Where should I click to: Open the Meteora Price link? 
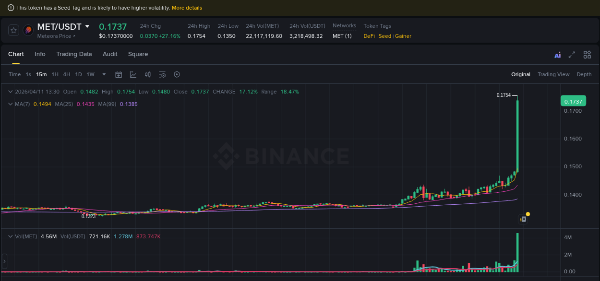(x=56, y=36)
